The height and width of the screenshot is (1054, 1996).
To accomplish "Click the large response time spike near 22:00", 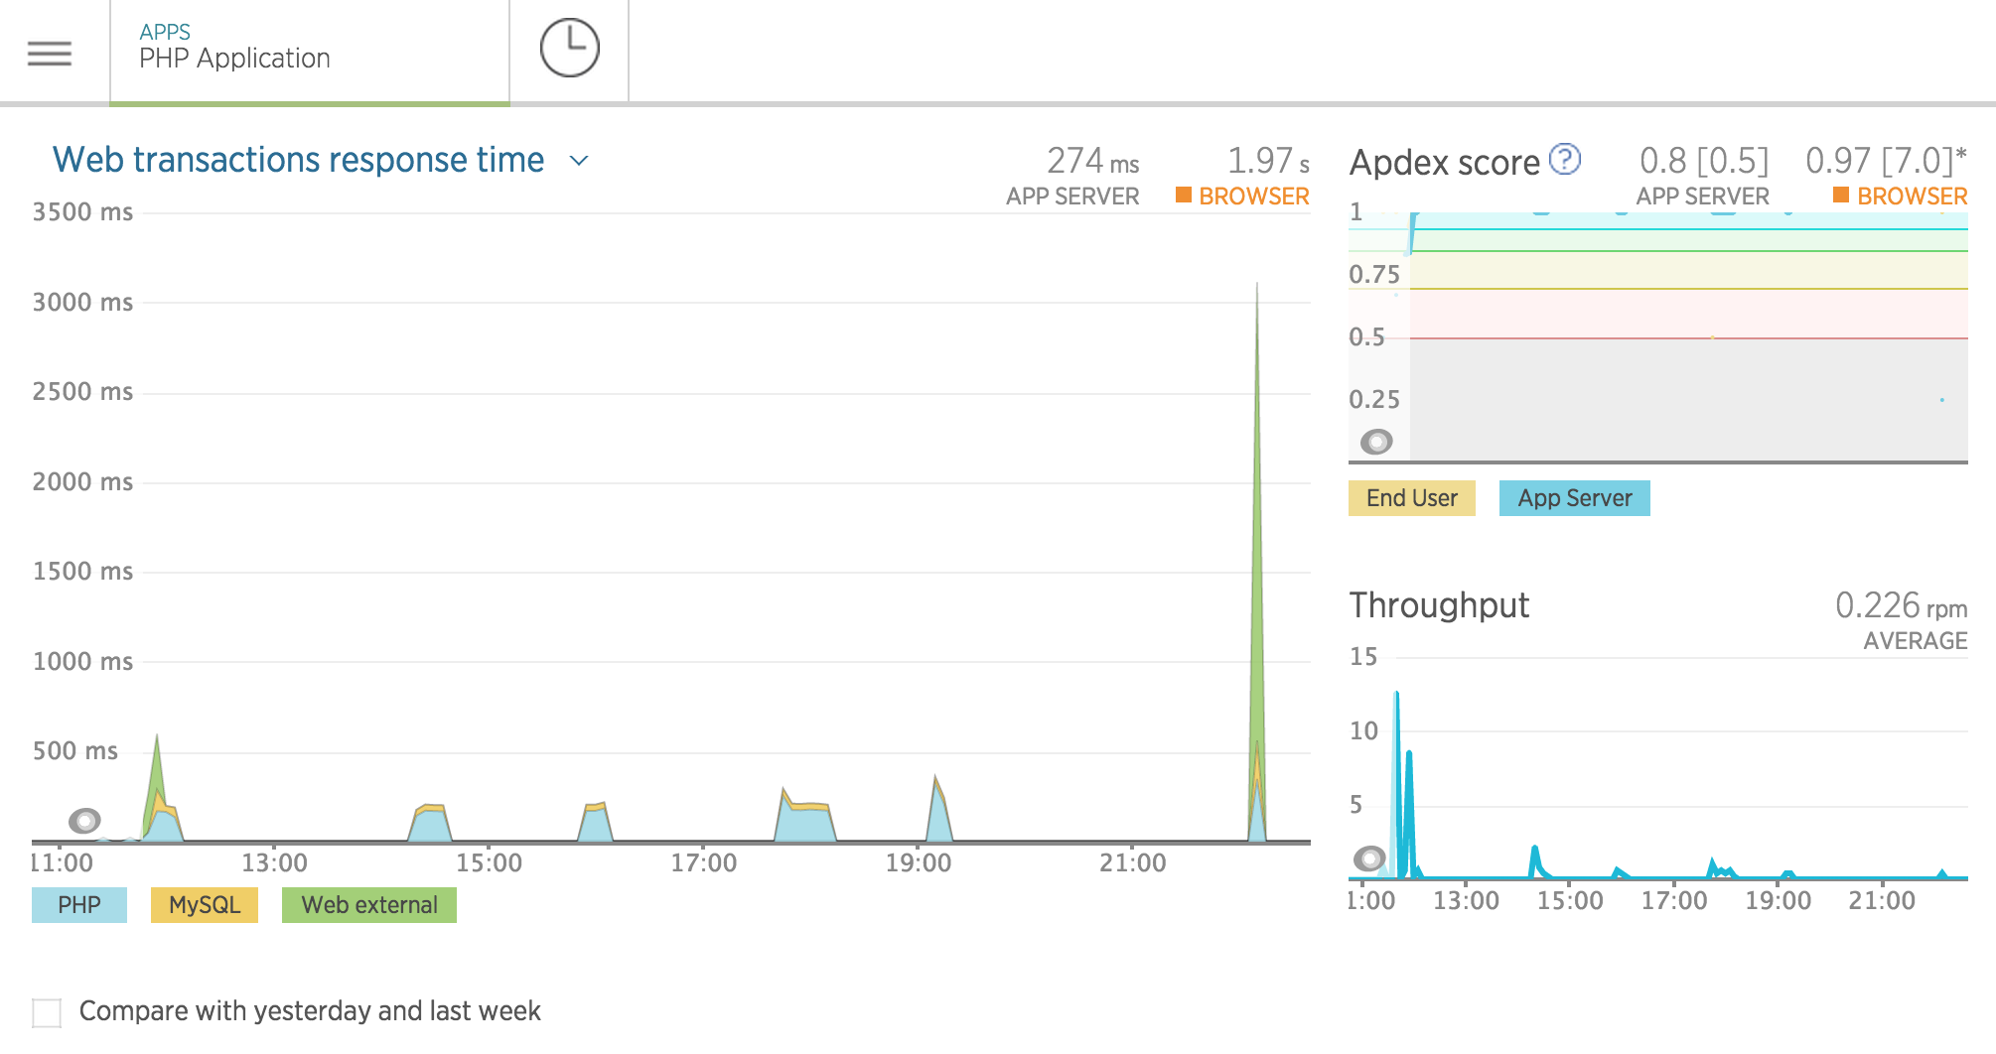I will tap(1258, 496).
